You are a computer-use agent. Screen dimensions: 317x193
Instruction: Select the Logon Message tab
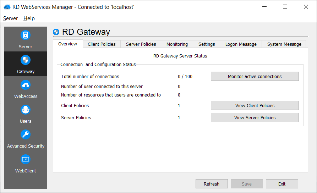(241, 44)
